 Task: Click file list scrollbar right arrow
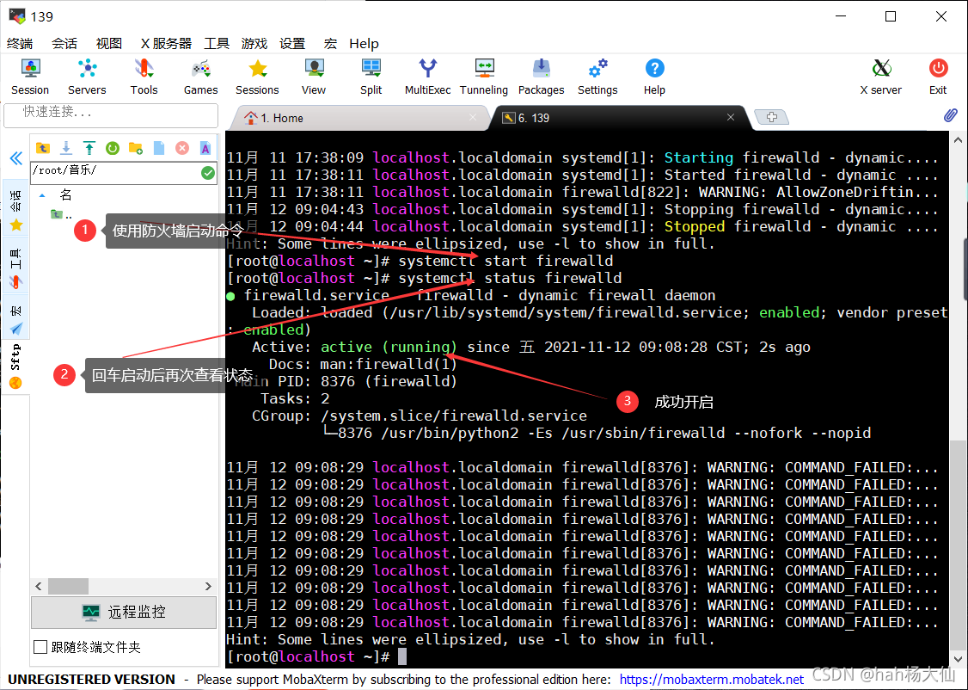pyautogui.click(x=208, y=586)
